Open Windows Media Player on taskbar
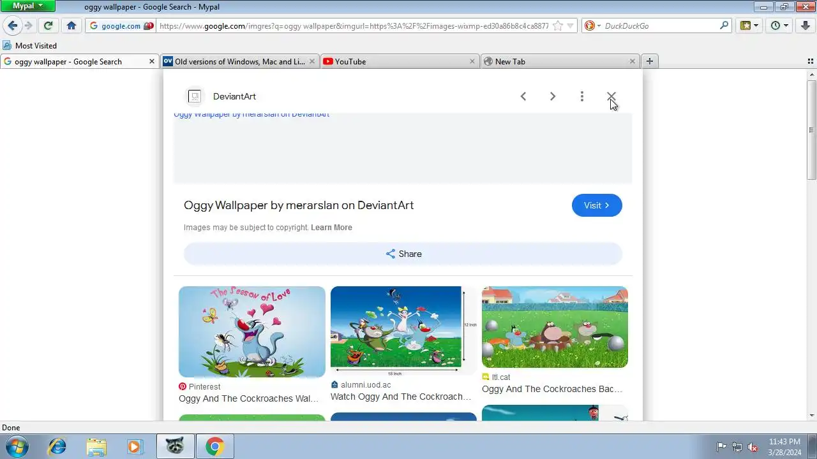Screen dimensions: 817x459 (135, 447)
